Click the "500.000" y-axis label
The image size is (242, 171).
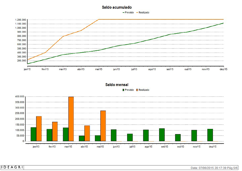[x=22, y=49]
